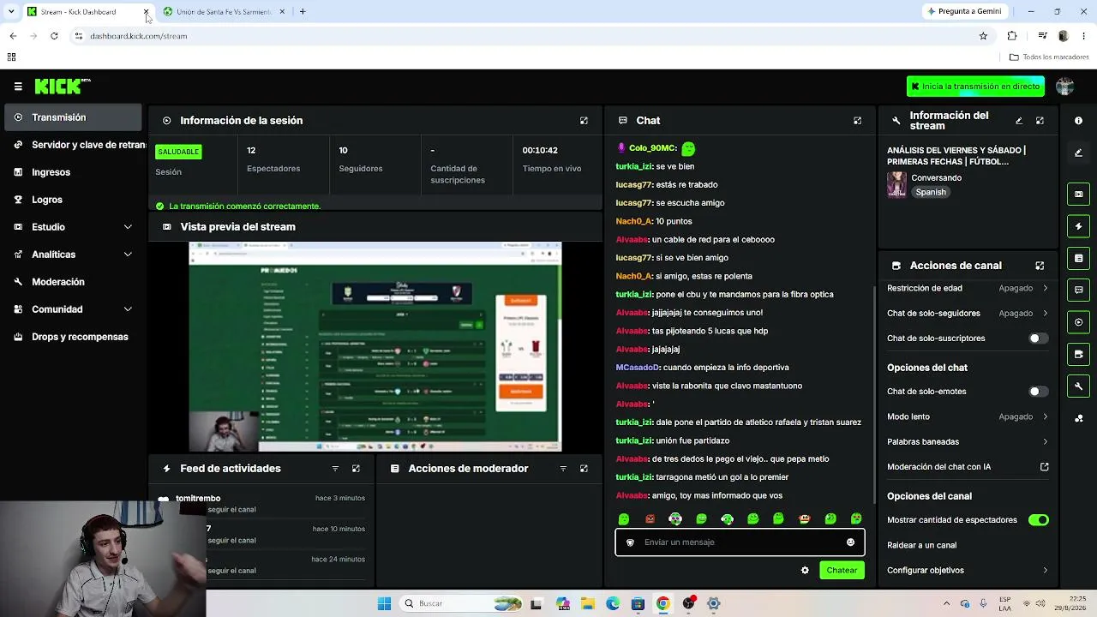Bookmark this page with the star
1097x617 pixels.
[983, 36]
